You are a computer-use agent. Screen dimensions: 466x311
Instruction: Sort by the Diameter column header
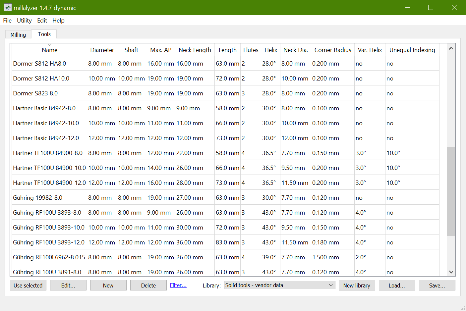(x=102, y=50)
